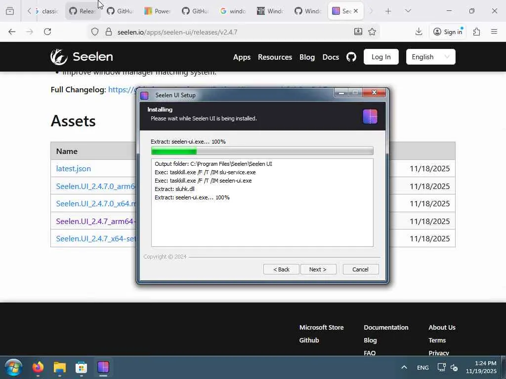Viewport: 506px width, 379px height.
Task: Open the Docs navigation link
Action: tap(331, 57)
